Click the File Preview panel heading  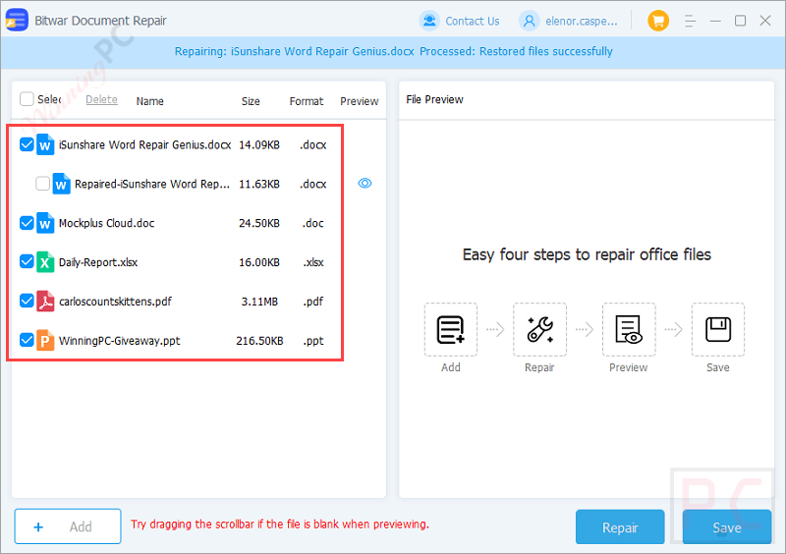pyautogui.click(x=434, y=99)
